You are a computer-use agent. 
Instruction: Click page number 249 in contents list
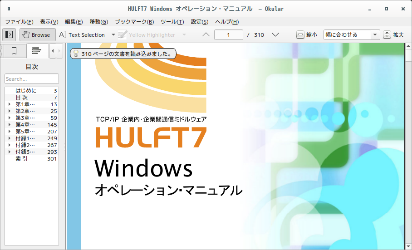click(x=52, y=138)
